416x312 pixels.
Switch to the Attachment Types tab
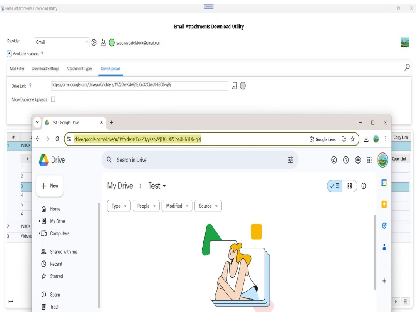point(79,69)
